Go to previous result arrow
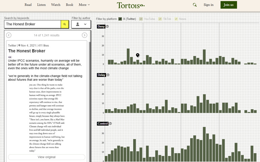This screenshot has height=162, width=260. (x=9, y=35)
